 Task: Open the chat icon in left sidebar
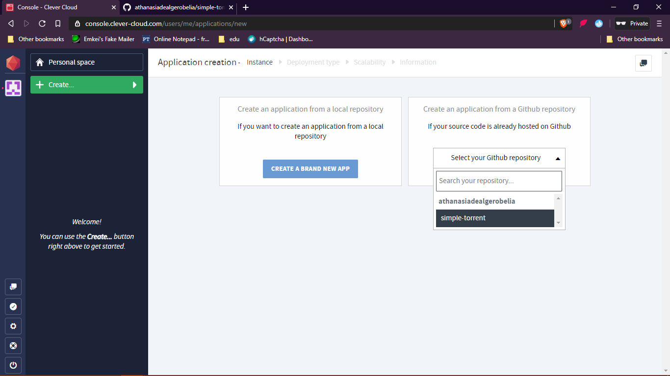(x=13, y=287)
